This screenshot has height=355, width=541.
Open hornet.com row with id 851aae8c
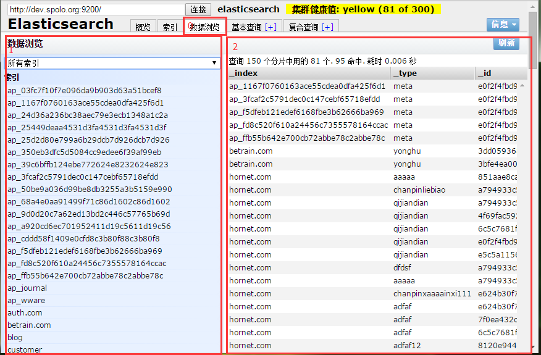coord(372,177)
